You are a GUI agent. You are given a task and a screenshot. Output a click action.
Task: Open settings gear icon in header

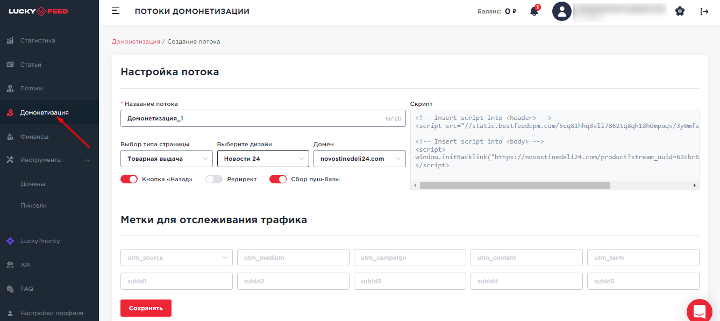point(680,11)
